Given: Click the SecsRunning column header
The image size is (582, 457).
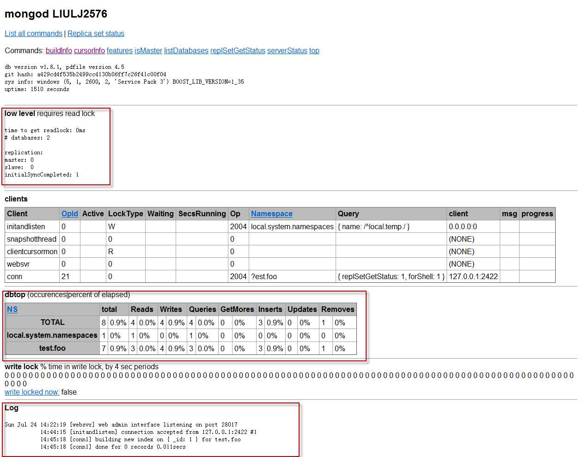Looking at the screenshot, I should [x=202, y=213].
